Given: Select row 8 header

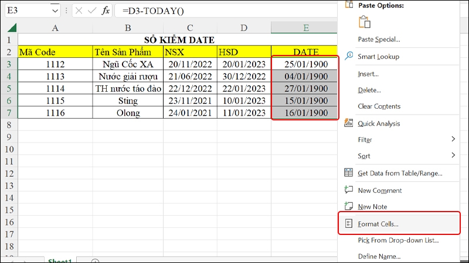Looking at the screenshot, I should tap(9, 125).
